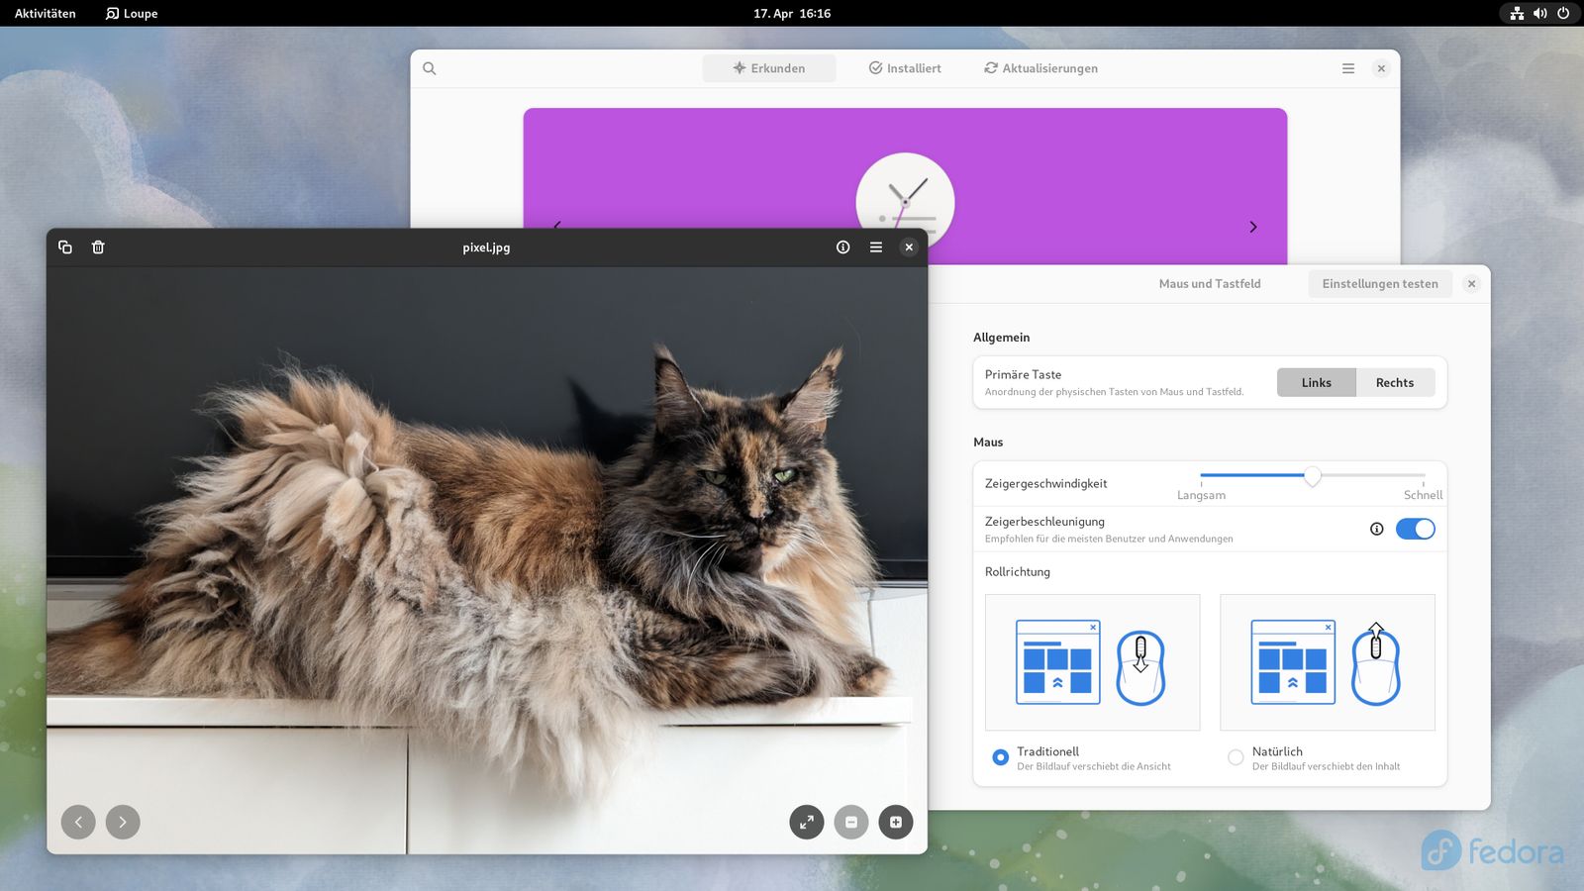Delete pixel.jpg with the trash icon

point(98,247)
